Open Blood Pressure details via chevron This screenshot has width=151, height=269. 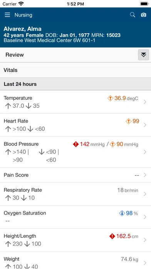point(145,152)
